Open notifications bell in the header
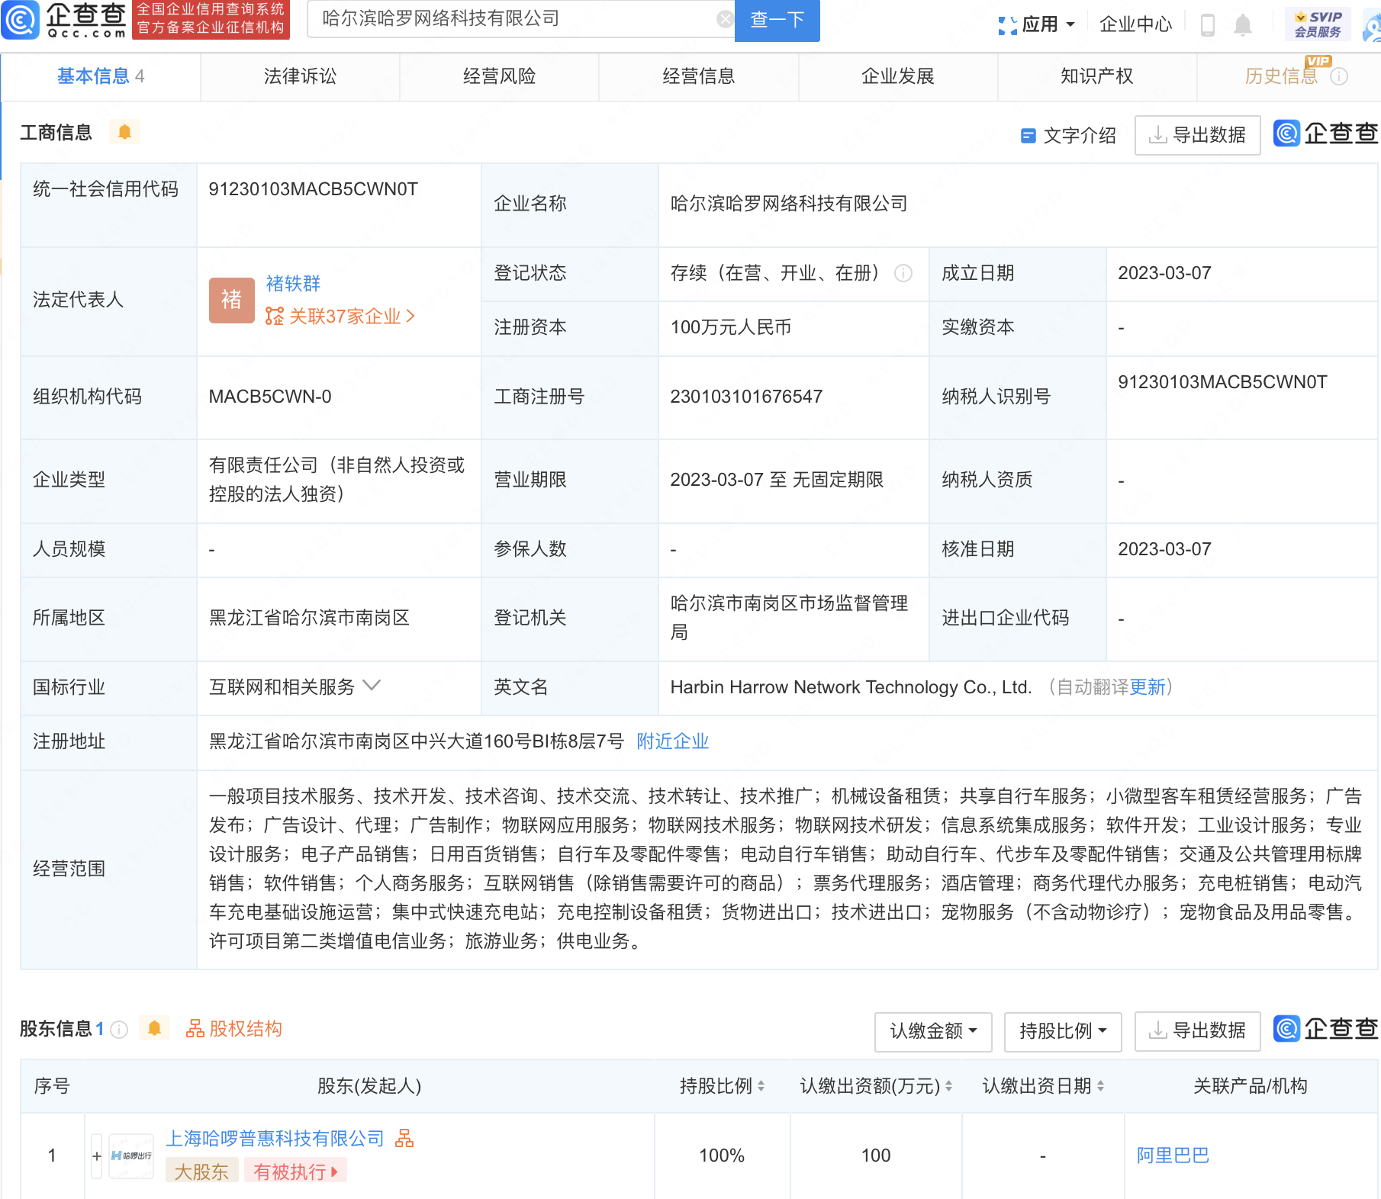The height and width of the screenshot is (1199, 1381). point(1243,24)
